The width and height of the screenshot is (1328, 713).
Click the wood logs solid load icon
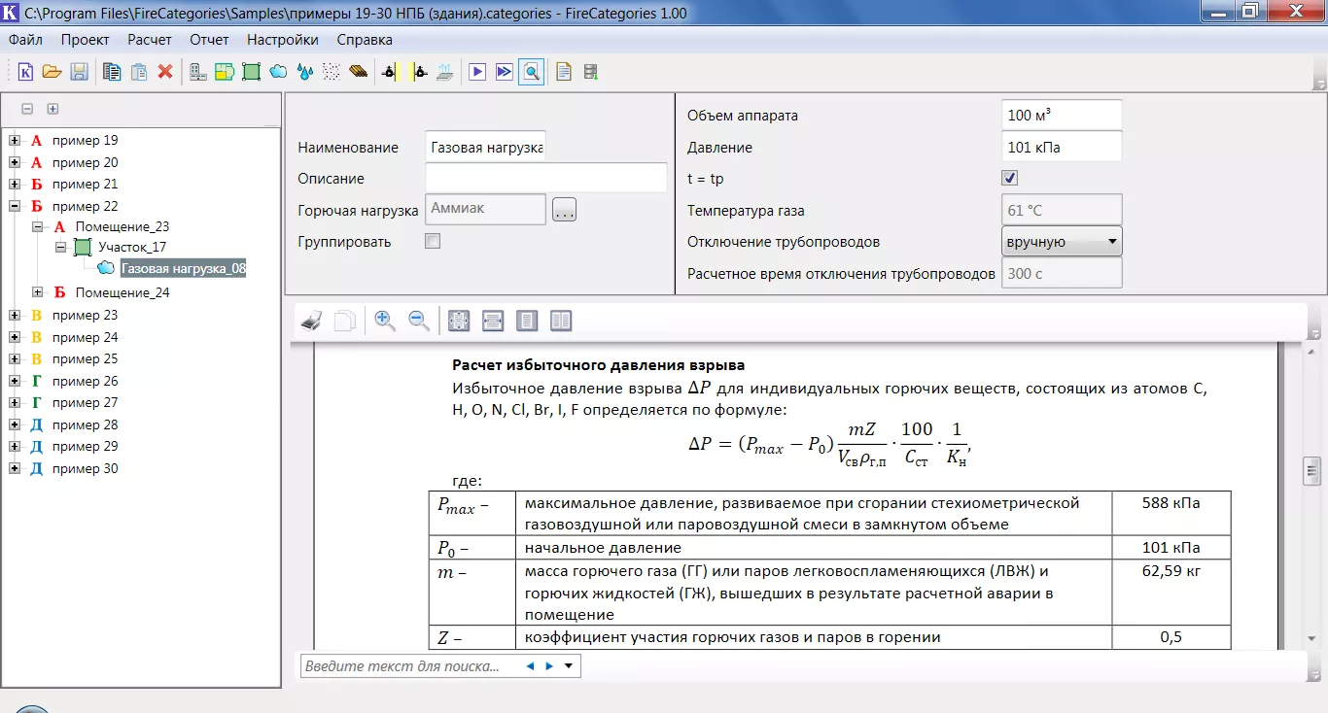(x=358, y=72)
